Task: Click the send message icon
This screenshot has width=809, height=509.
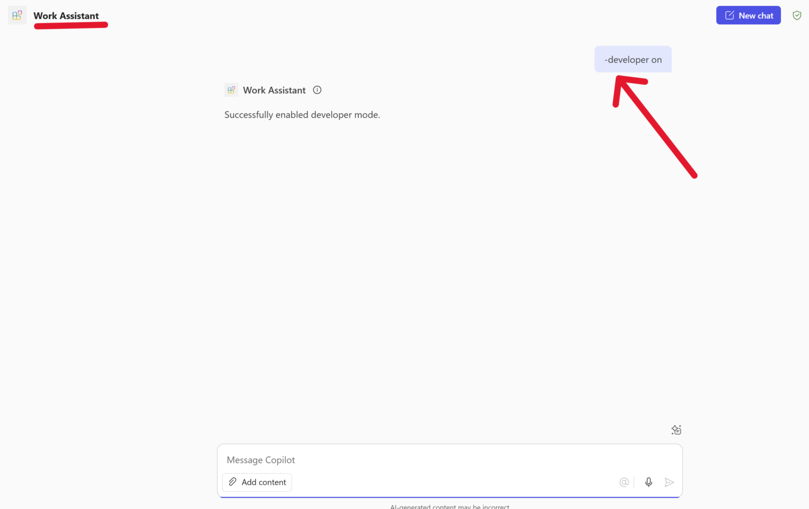Action: 670,482
